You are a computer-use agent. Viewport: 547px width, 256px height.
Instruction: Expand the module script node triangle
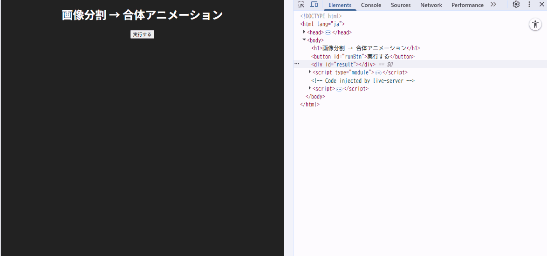(310, 72)
